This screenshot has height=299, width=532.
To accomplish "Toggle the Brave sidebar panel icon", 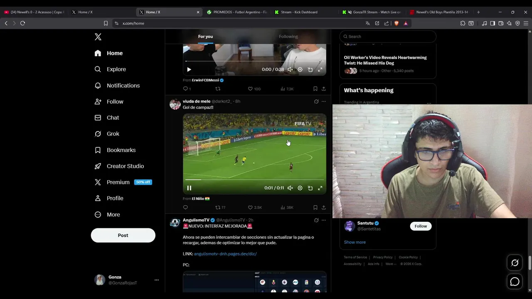I will pyautogui.click(x=493, y=23).
